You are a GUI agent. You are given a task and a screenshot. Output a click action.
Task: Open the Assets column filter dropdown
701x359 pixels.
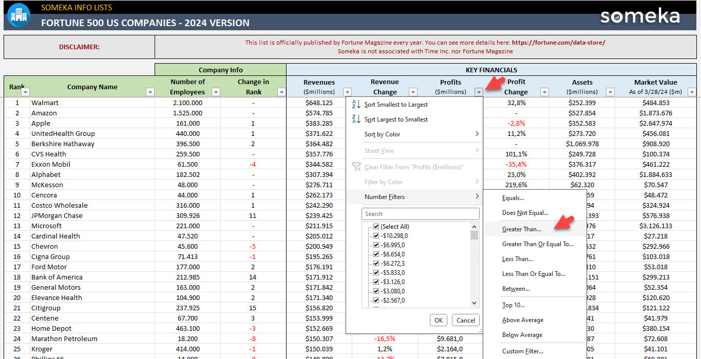[x=610, y=92]
